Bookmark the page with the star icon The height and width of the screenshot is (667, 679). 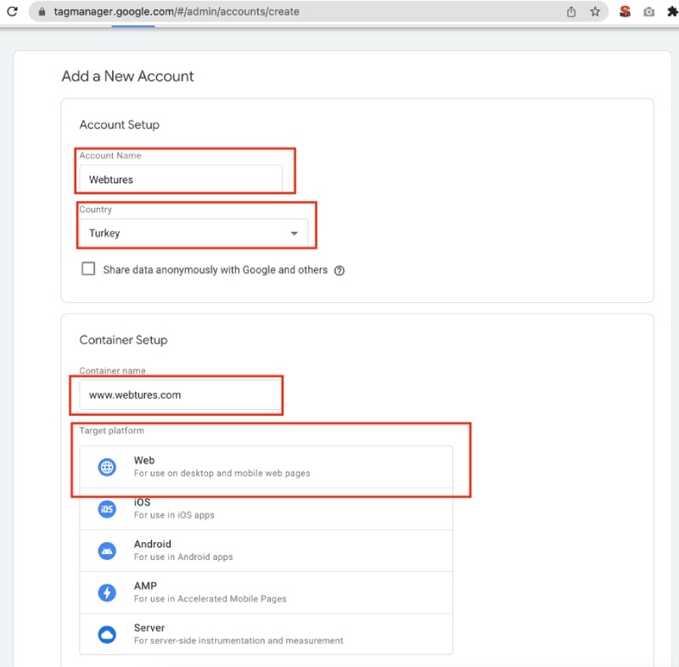click(595, 12)
